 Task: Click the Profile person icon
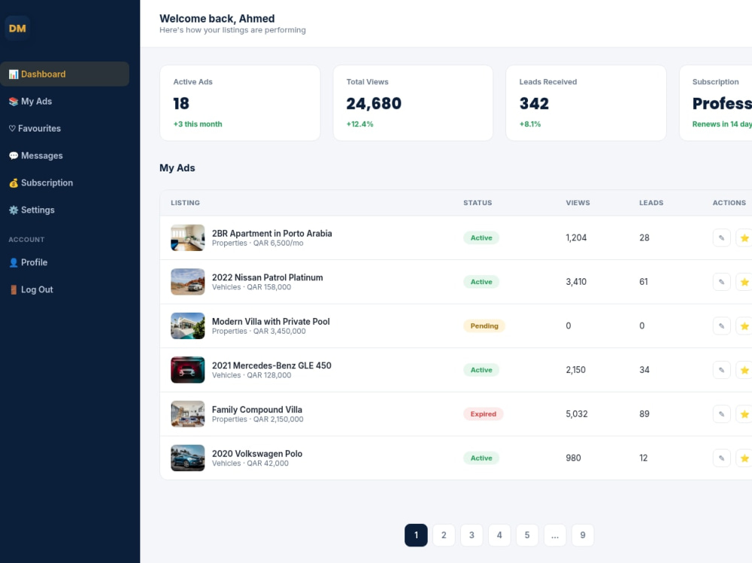click(14, 262)
